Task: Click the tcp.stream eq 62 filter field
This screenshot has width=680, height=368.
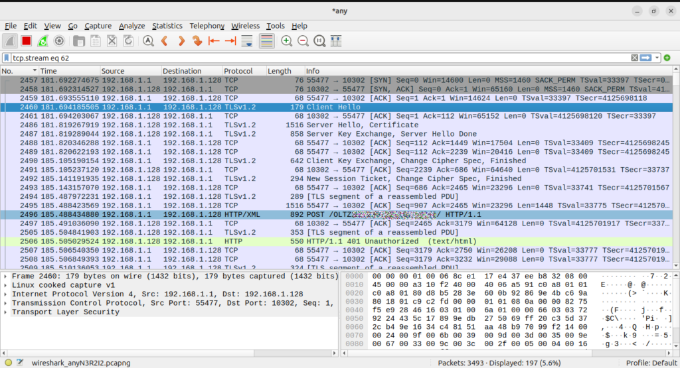Action: coord(320,58)
